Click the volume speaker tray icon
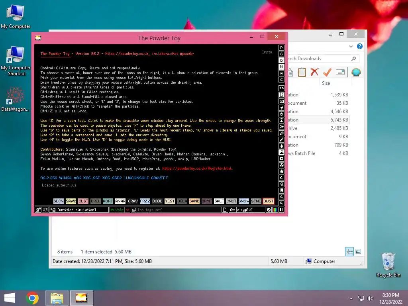408x306 pixels. 370,298
